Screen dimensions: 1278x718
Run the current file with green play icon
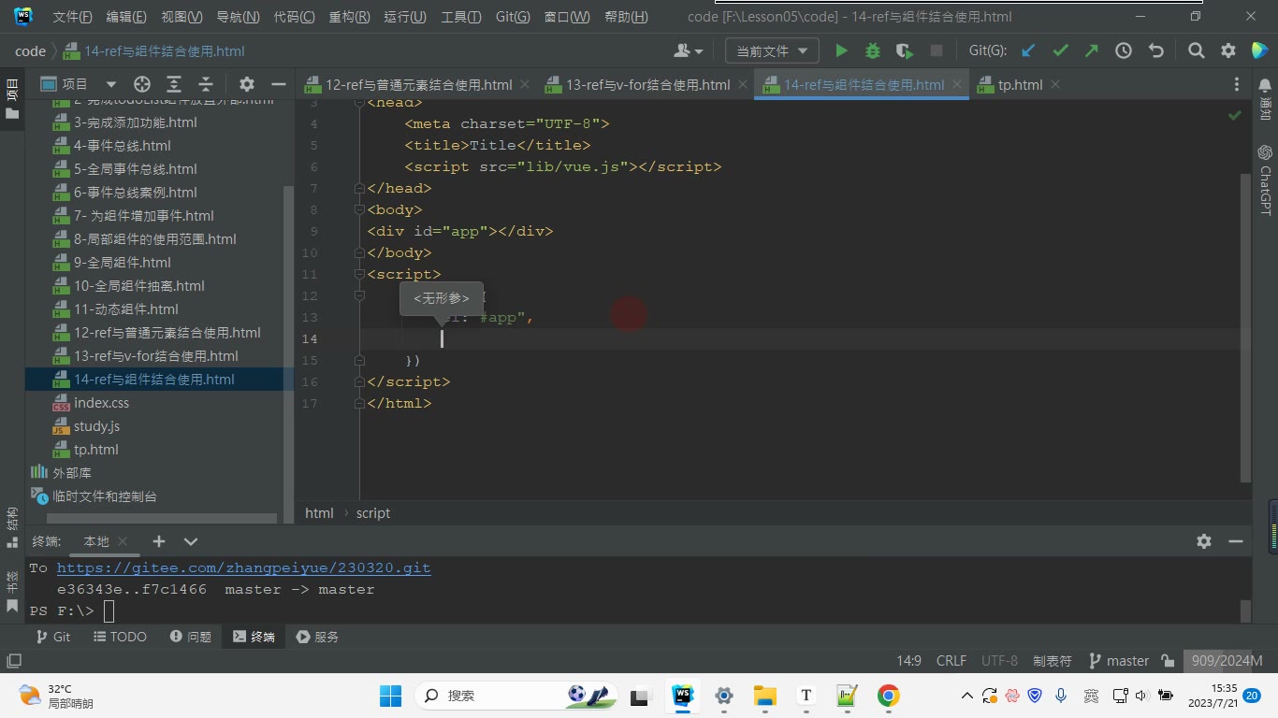pos(841,50)
